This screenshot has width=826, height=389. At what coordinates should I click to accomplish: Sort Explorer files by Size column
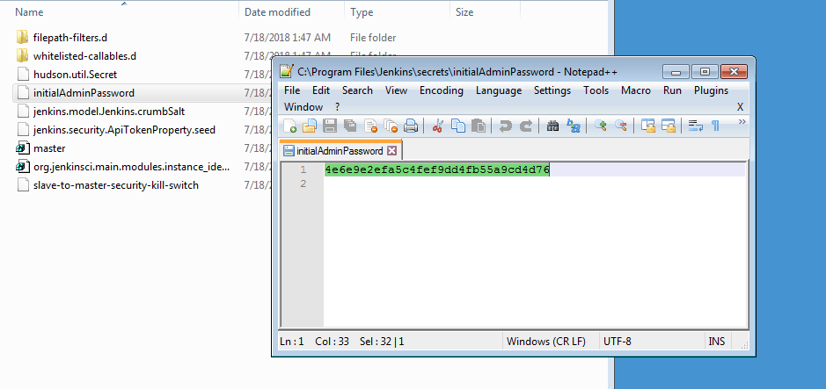[x=486, y=11]
